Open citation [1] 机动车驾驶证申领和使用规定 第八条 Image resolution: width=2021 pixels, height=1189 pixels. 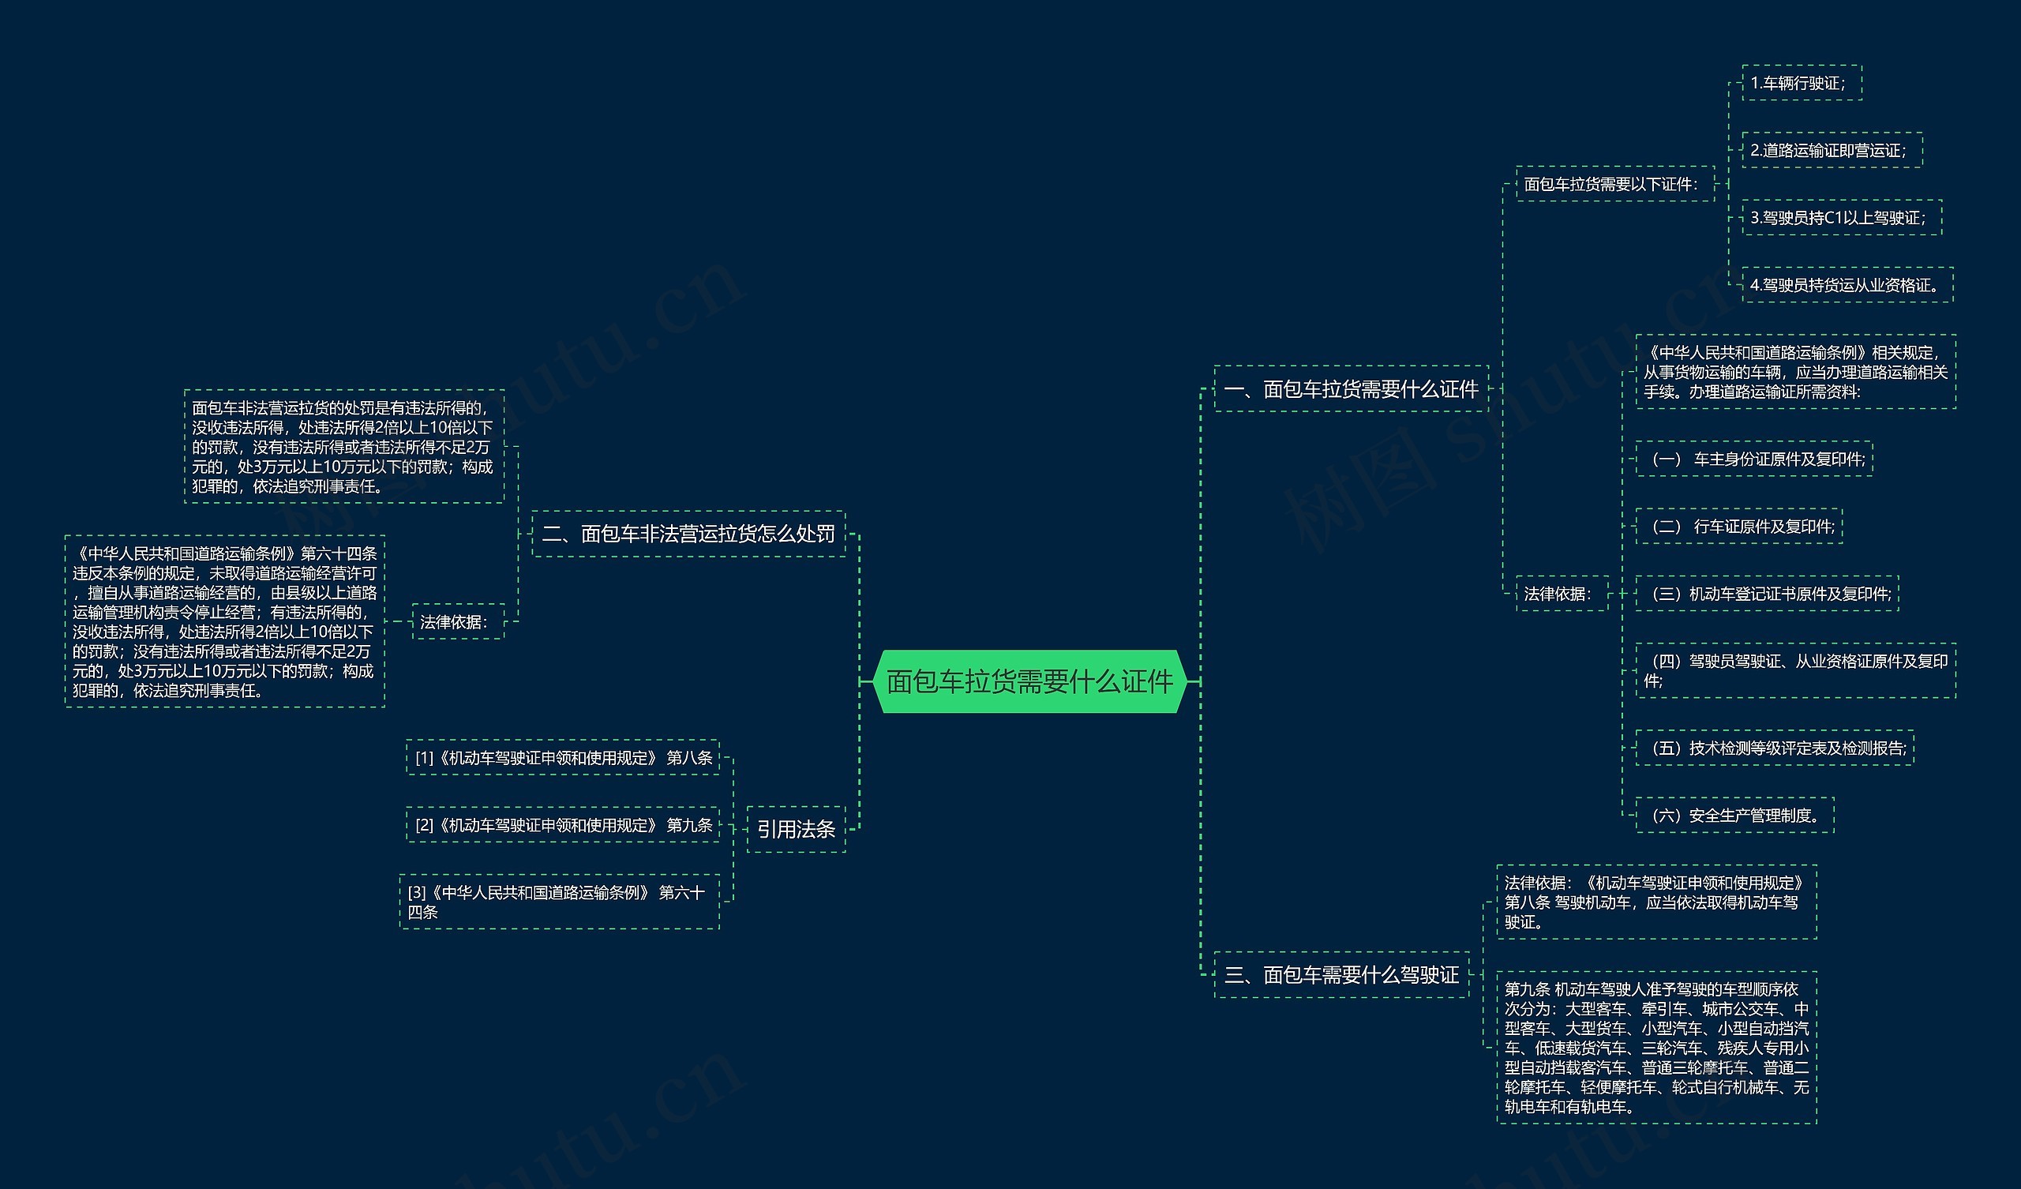click(x=563, y=757)
